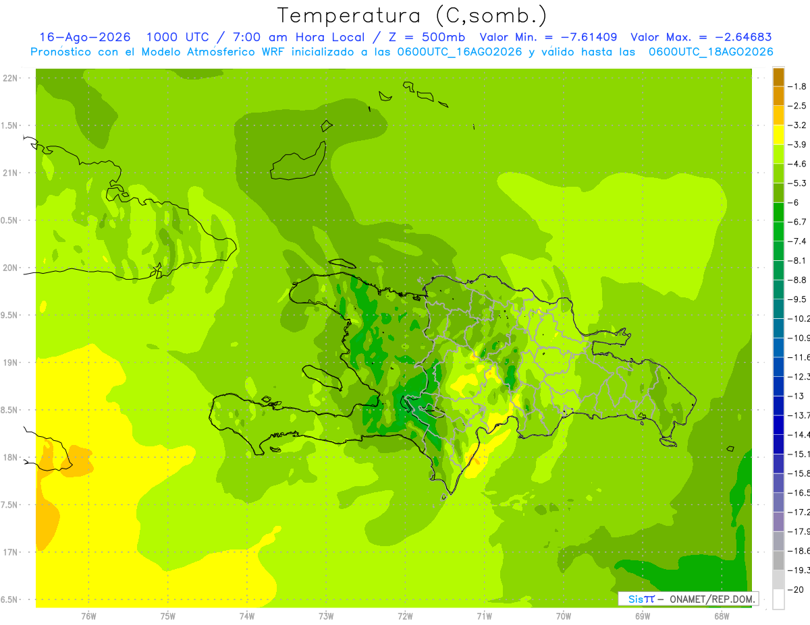The width and height of the screenshot is (810, 625).
Task: Click the '22N' latitude label
Action: point(10,78)
